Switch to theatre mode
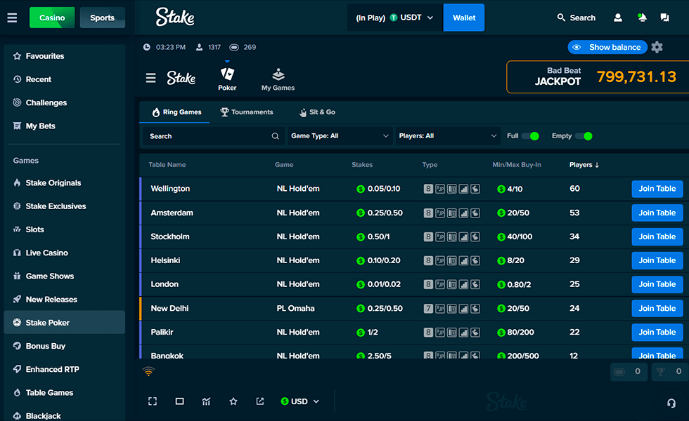689x421 pixels. tap(180, 401)
